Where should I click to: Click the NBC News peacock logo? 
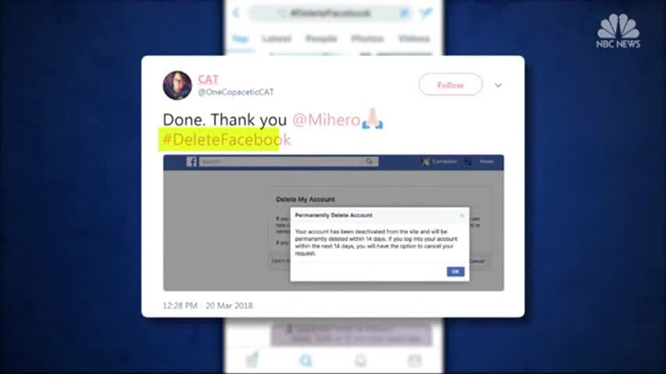pyautogui.click(x=618, y=31)
